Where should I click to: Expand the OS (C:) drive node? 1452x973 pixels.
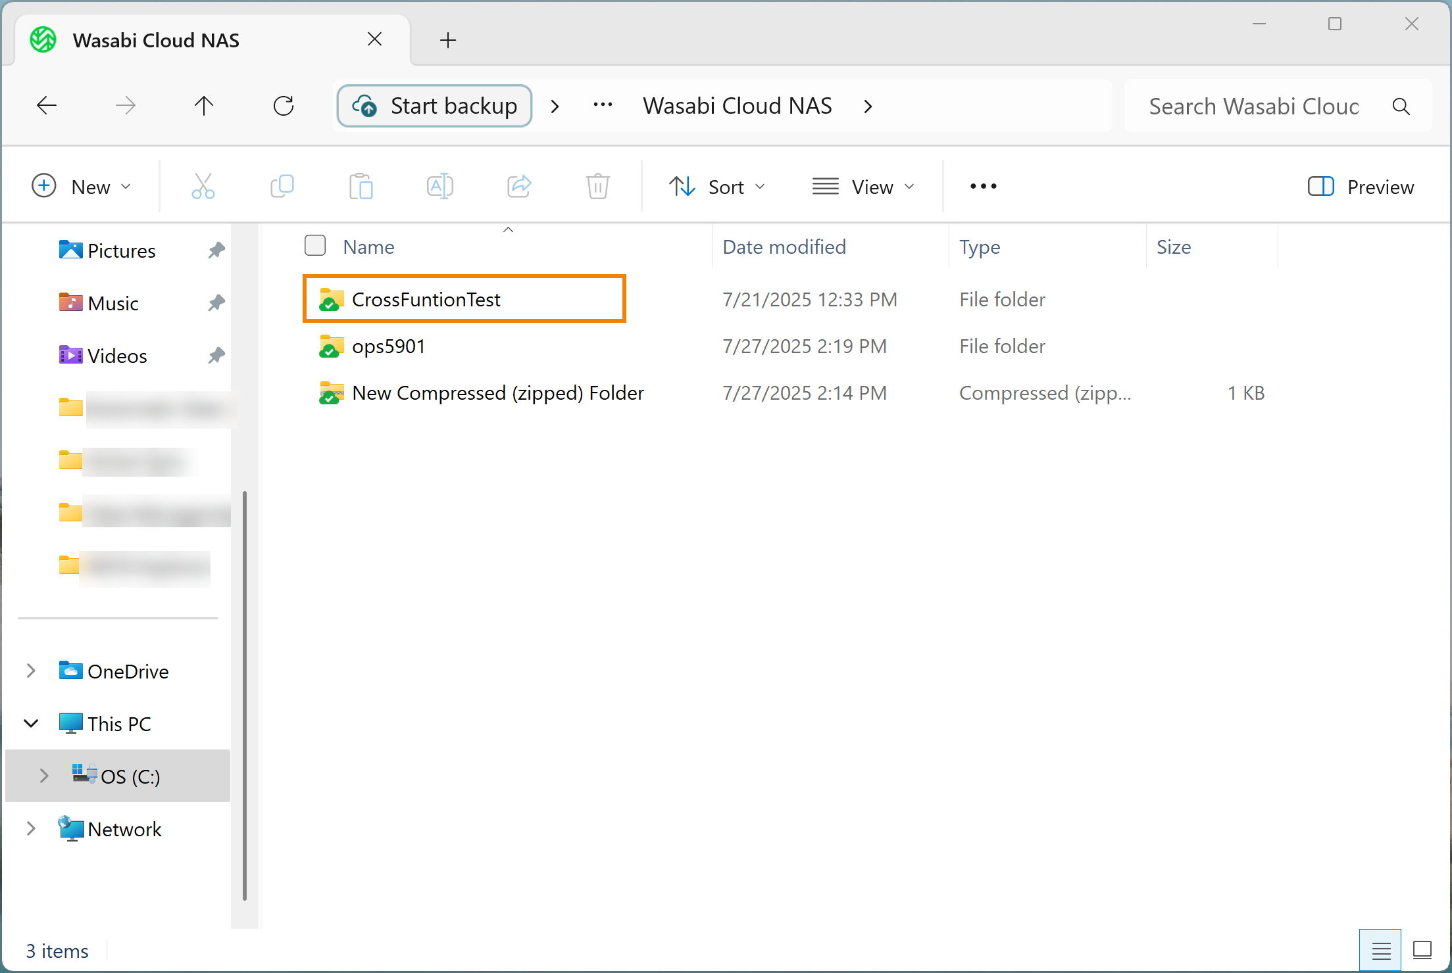coord(44,776)
